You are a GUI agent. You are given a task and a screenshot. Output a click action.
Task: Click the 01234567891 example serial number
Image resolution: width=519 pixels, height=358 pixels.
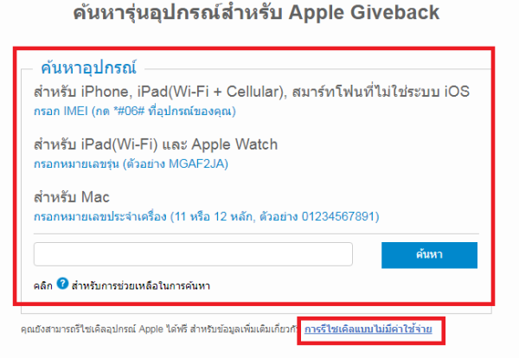click(x=338, y=217)
